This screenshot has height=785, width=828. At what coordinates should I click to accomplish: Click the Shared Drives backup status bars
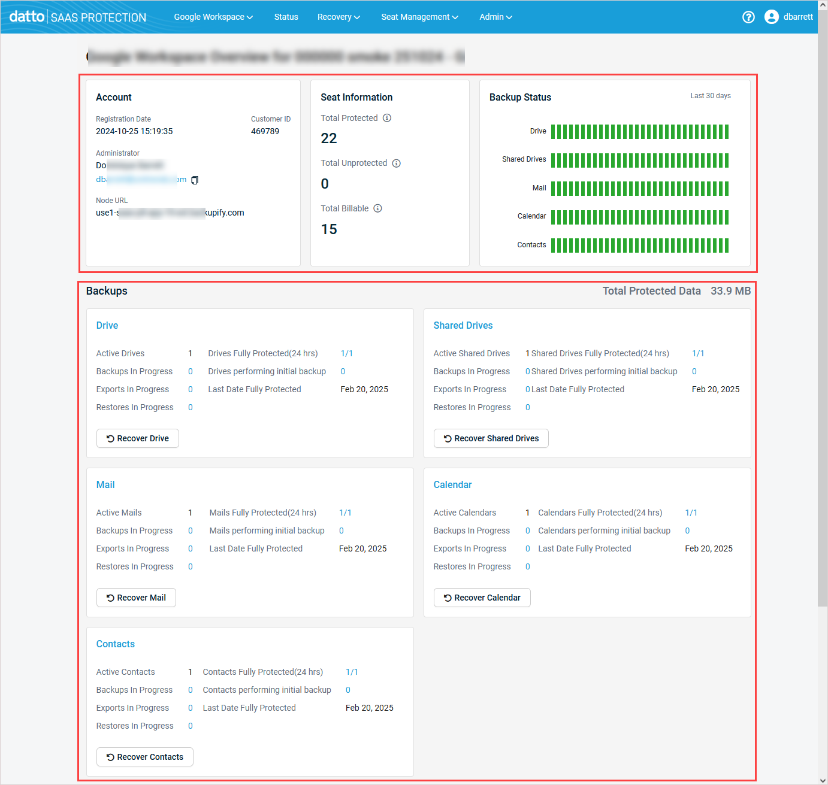click(x=640, y=160)
